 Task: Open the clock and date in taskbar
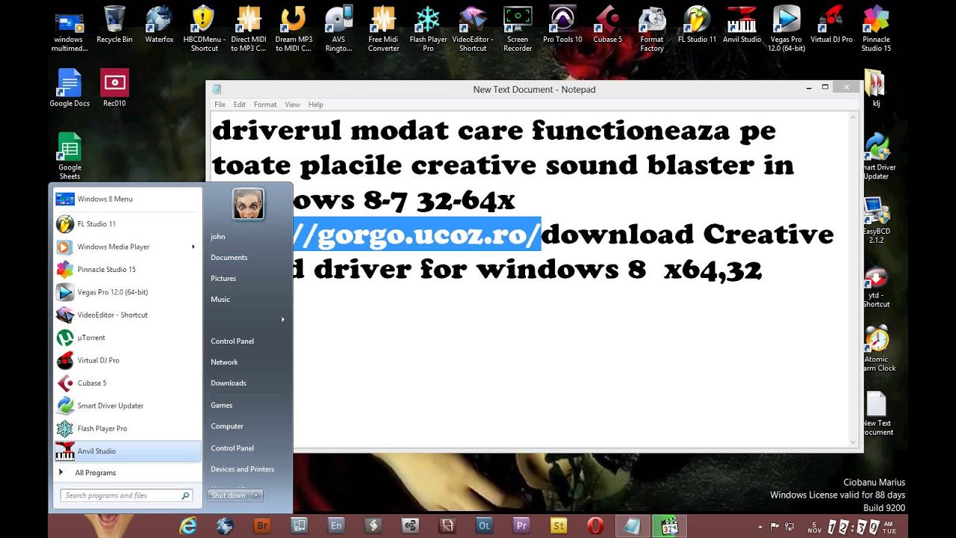(851, 526)
